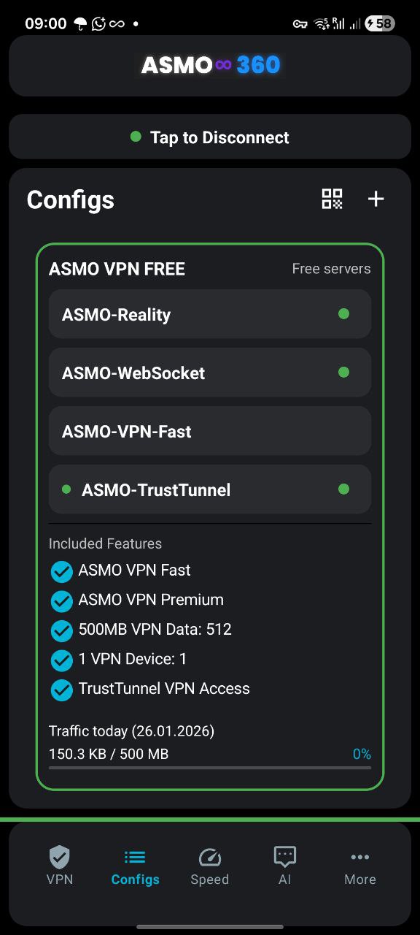
Task: Tap the green status dot beside ASMO-Reality
Action: (343, 314)
